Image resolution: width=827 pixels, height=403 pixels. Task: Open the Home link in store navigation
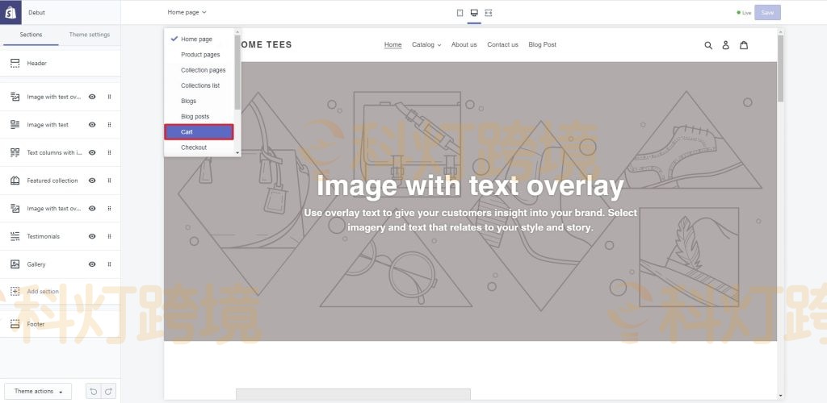(x=393, y=44)
